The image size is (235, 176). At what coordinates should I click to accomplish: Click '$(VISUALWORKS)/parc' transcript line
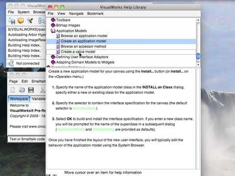(x=27, y=29)
